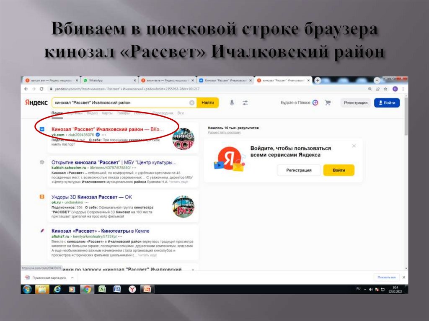Viewport: 429px width, 321px height.
Task: Click Регистрация in the Yandex header
Action: point(355,103)
